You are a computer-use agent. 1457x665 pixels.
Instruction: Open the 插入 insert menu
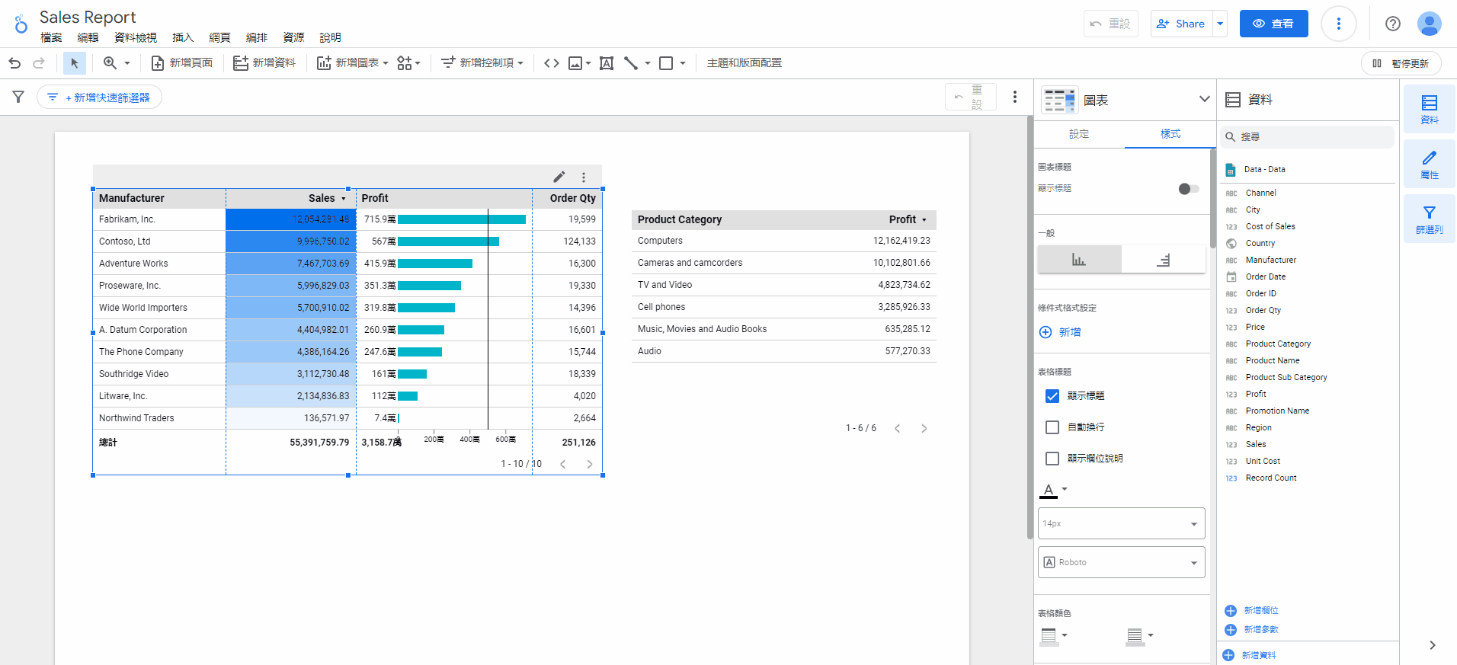point(183,37)
